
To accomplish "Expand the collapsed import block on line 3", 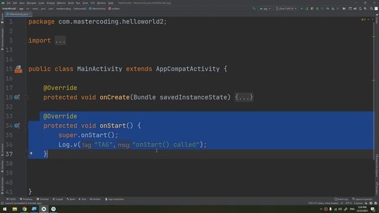I will point(25,41).
